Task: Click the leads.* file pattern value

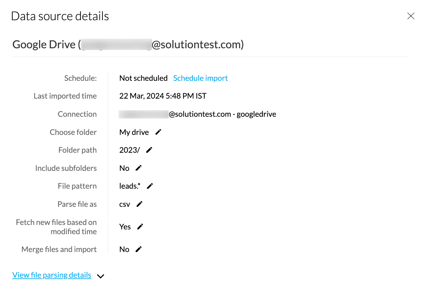Action: pos(130,186)
